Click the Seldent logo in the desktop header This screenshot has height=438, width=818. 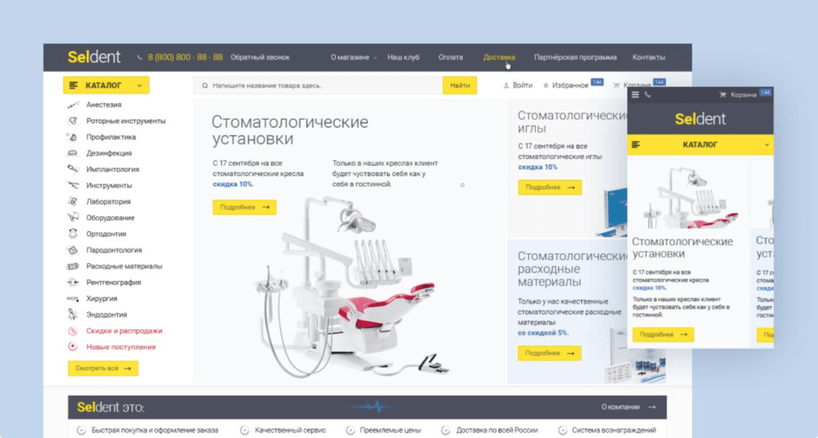pos(94,57)
